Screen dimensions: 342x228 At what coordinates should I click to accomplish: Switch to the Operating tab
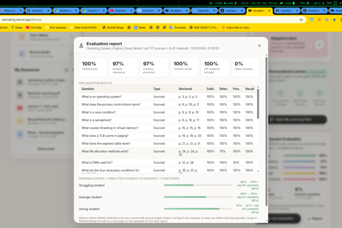pos(204,11)
